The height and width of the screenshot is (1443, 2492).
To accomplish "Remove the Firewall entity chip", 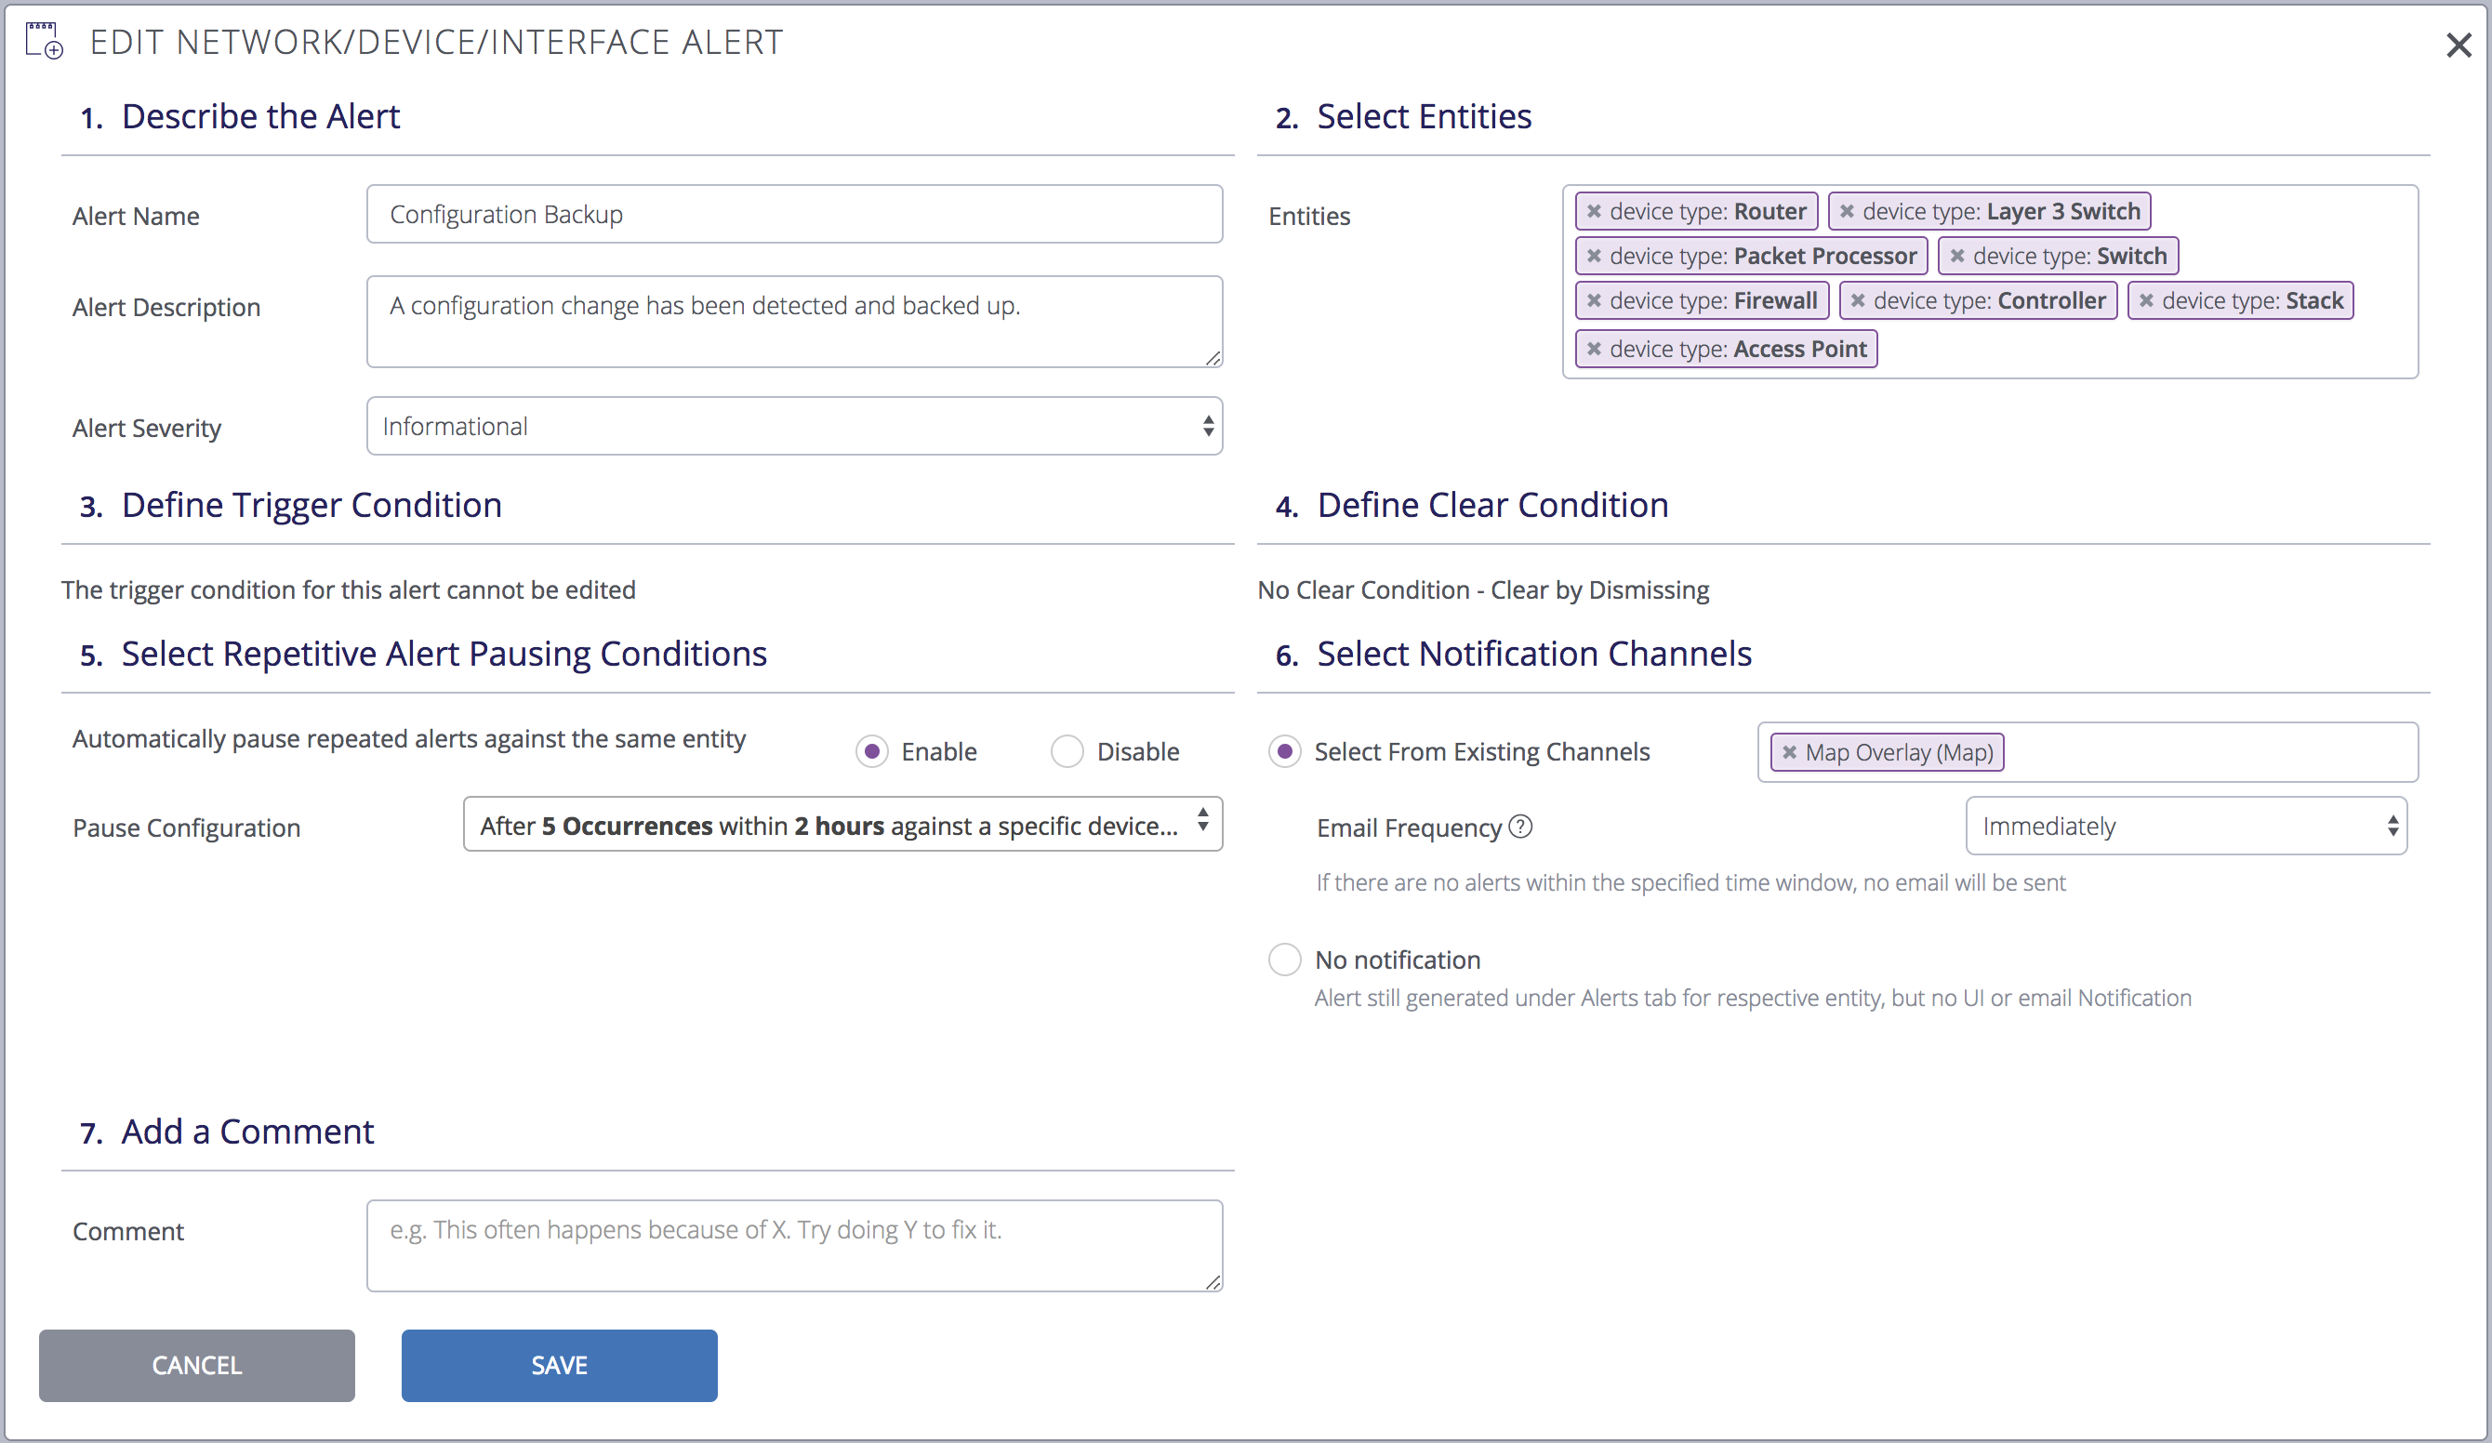I will point(1596,300).
